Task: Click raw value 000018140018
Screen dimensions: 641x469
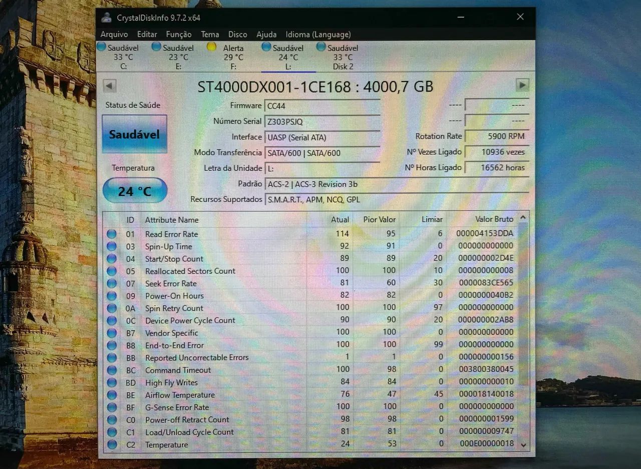Action: click(x=486, y=394)
